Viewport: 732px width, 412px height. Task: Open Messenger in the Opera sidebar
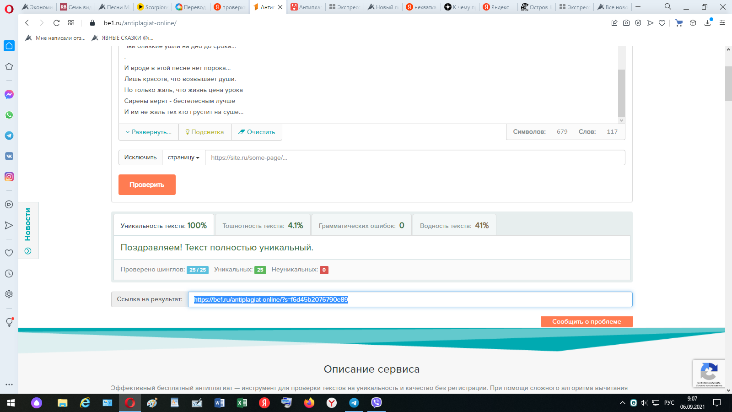[9, 94]
